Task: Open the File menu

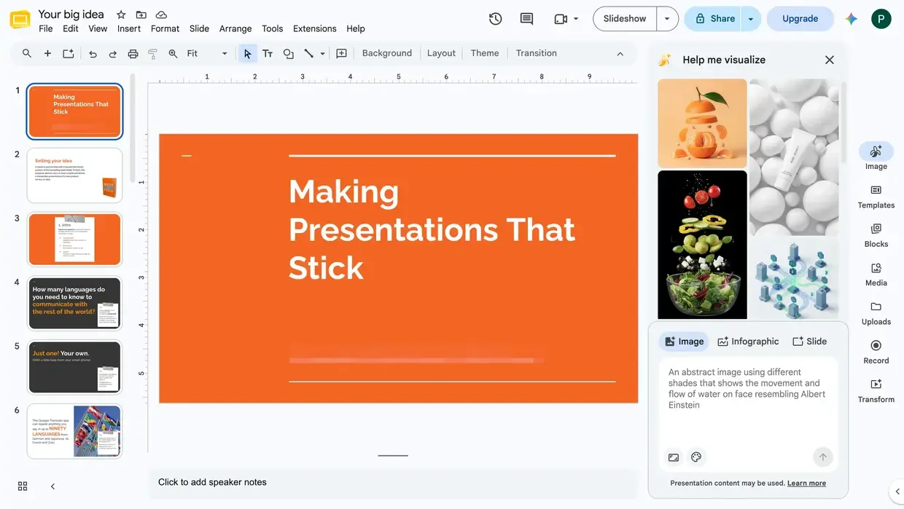Action: [x=46, y=28]
